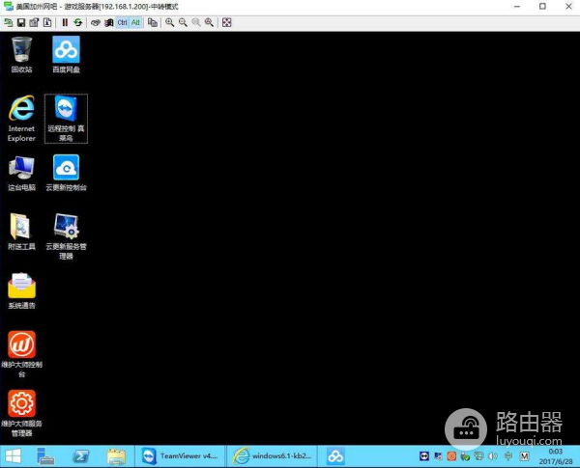This screenshot has height=468, width=580.
Task: Click the pause button in the viewer toolbar
Action: pos(65,21)
